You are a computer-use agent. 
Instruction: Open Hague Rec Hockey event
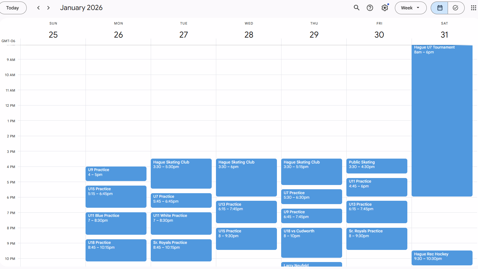pyautogui.click(x=442, y=257)
